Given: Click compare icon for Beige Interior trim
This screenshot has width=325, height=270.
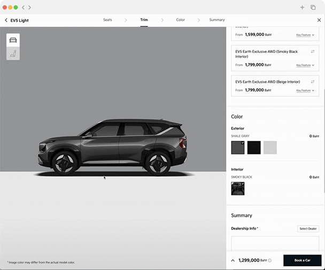Looking at the screenshot, I should (x=313, y=82).
